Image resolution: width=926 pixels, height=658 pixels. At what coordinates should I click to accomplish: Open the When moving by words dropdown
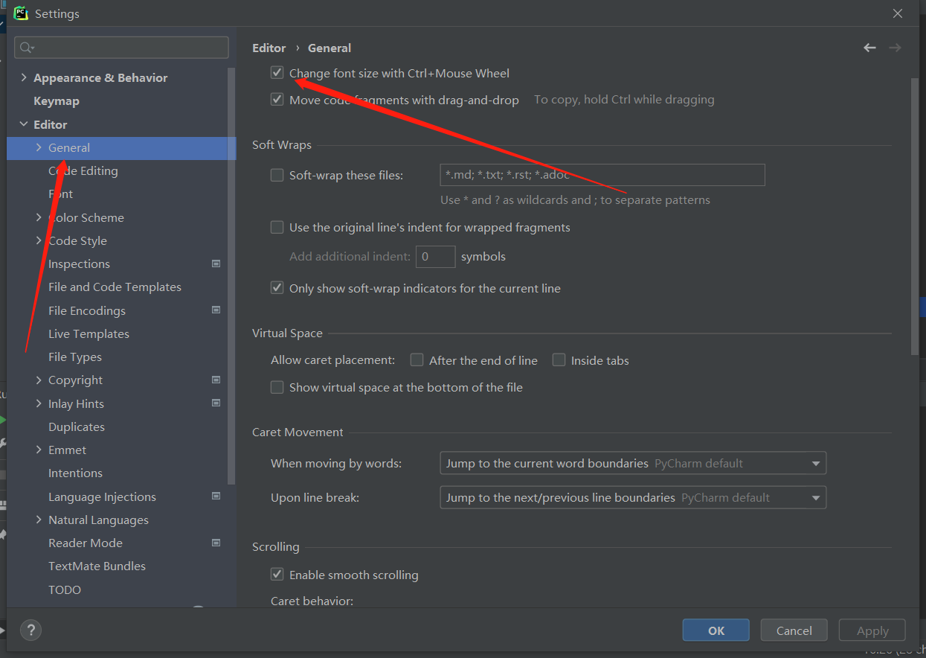pos(633,463)
